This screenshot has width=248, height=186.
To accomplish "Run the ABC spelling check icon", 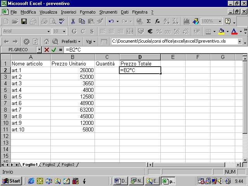I will tap(62, 21).
